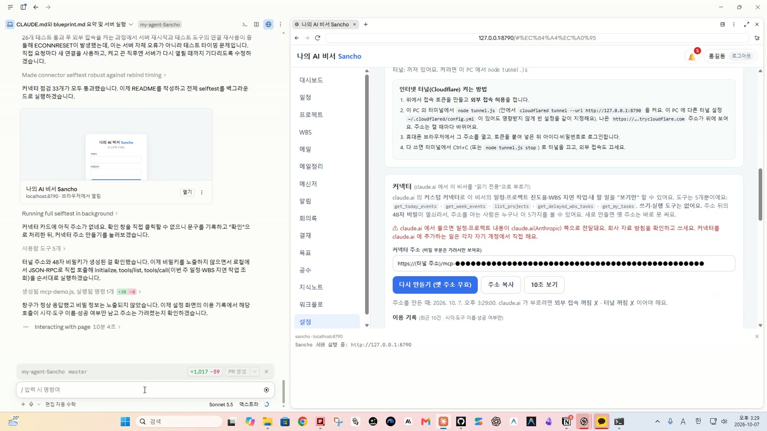Click the stop button in prompt box
Screen dimensions: 767x431
[267, 390]
